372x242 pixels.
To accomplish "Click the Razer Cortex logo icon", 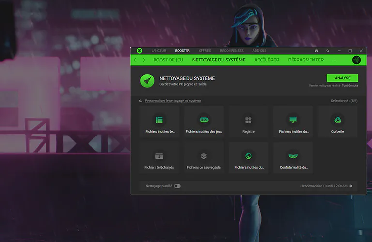I will click(139, 51).
